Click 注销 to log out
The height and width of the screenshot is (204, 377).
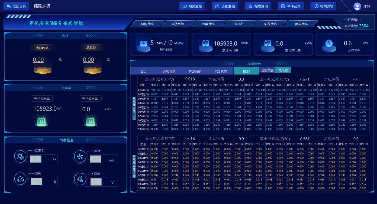pos(366,7)
